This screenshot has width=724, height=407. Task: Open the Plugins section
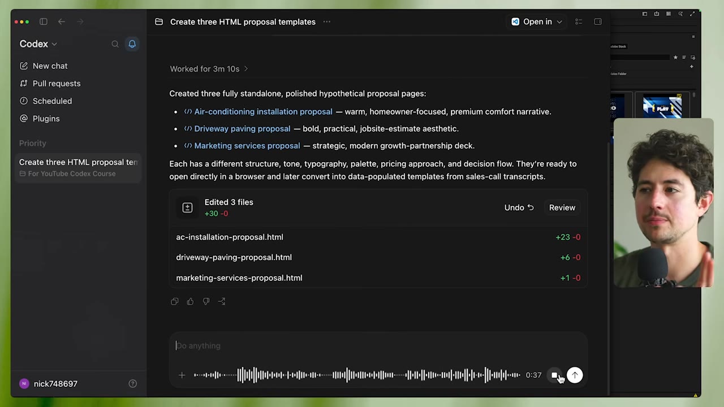click(x=40, y=118)
